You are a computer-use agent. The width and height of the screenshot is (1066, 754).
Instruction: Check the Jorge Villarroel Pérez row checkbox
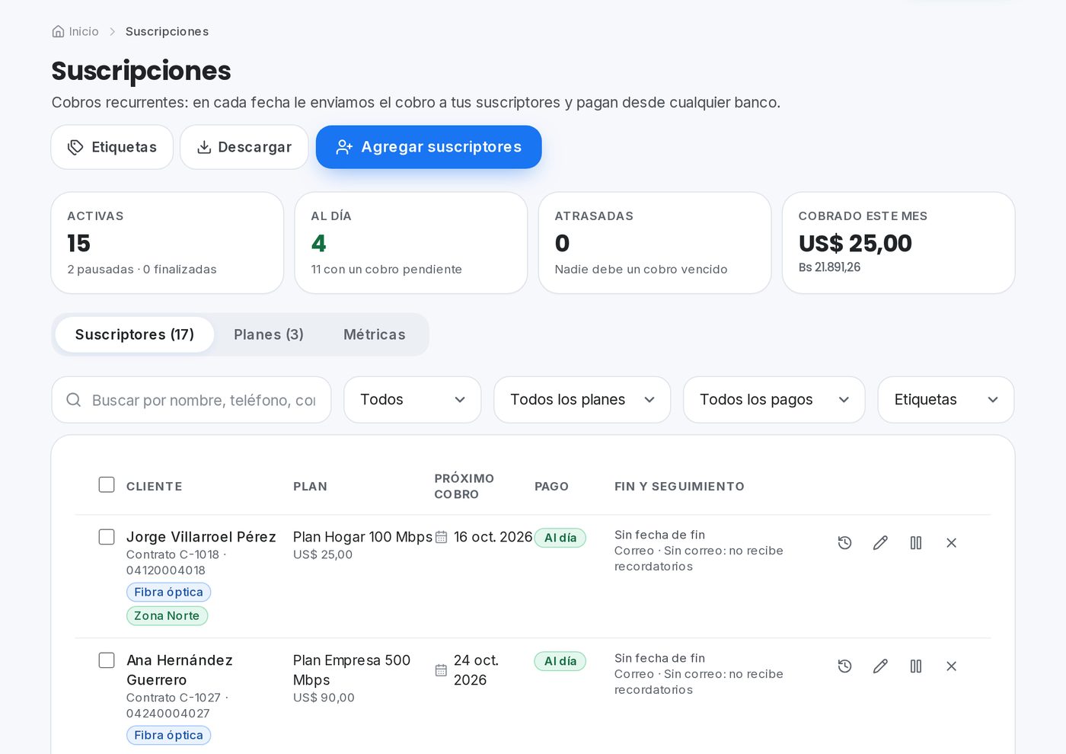pos(107,537)
